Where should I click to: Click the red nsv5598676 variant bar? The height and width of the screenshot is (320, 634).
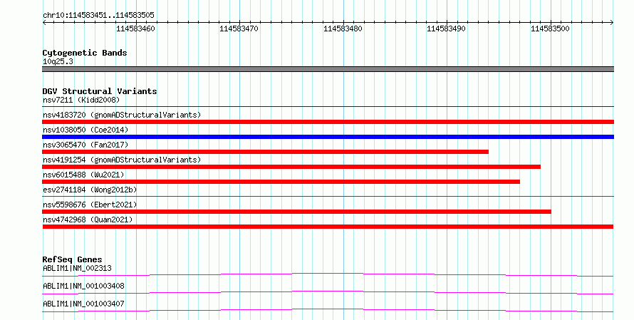(x=297, y=212)
